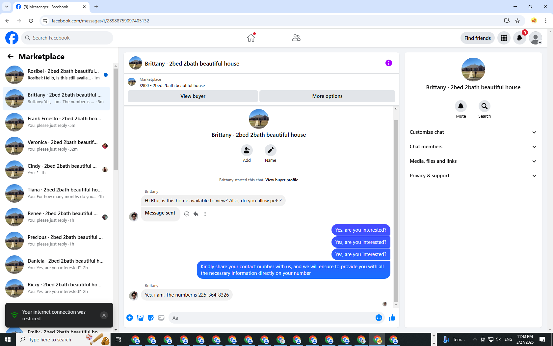Open the Frank Ernesto conversation
The height and width of the screenshot is (346, 553).
(x=57, y=122)
